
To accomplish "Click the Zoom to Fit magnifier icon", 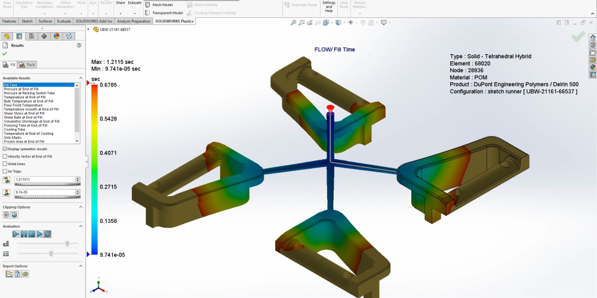I will (x=294, y=23).
